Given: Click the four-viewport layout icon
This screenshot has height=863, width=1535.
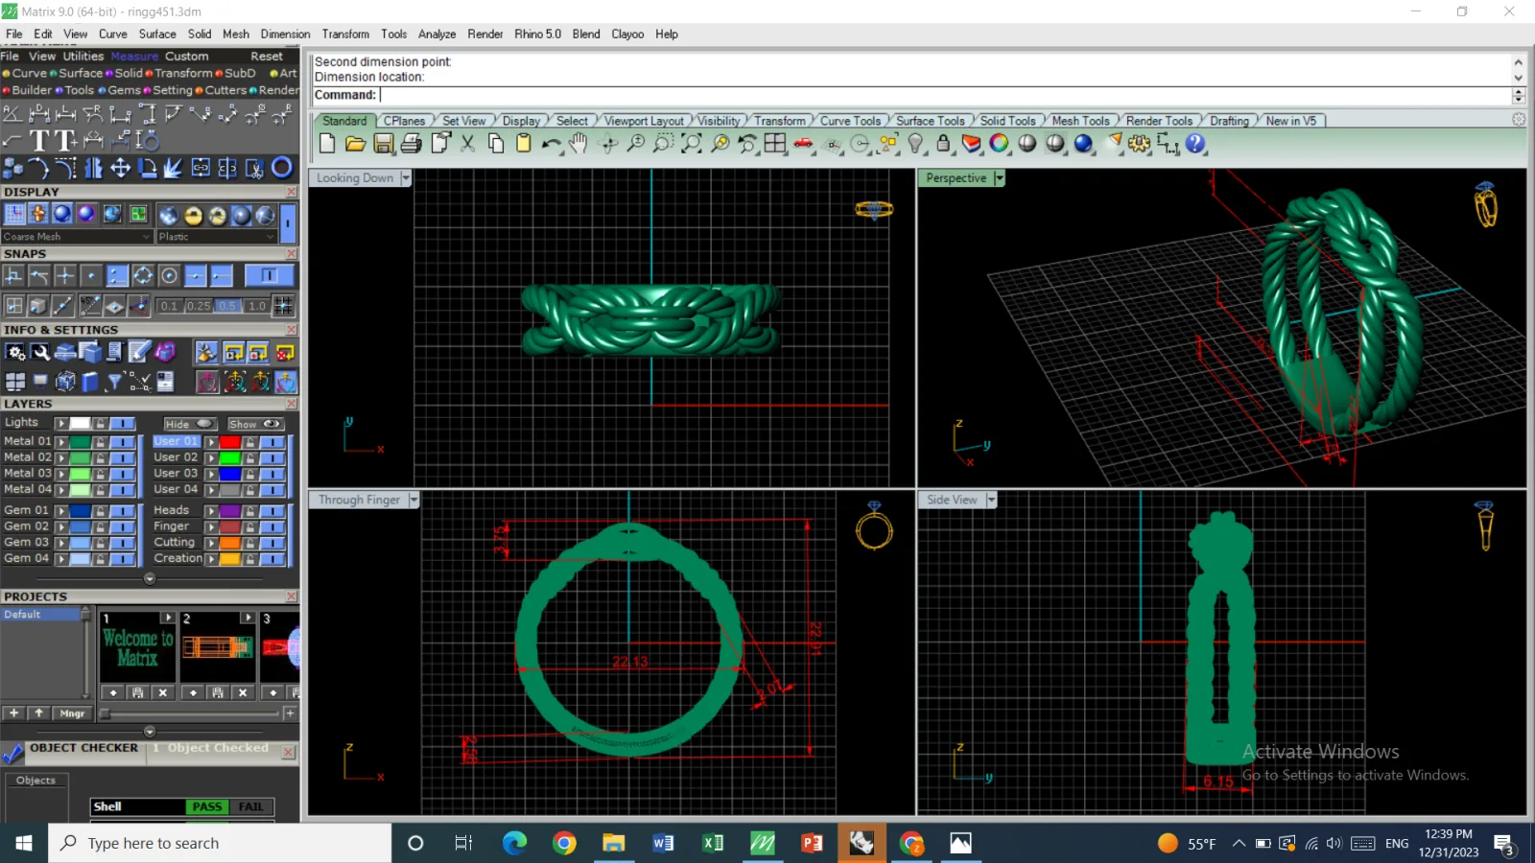Looking at the screenshot, I should coord(775,144).
